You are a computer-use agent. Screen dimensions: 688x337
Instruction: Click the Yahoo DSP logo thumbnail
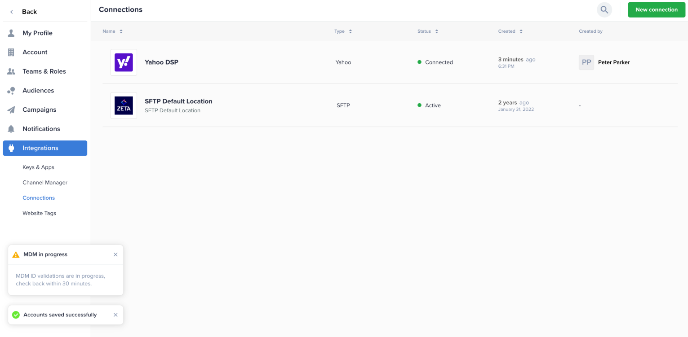click(x=124, y=62)
